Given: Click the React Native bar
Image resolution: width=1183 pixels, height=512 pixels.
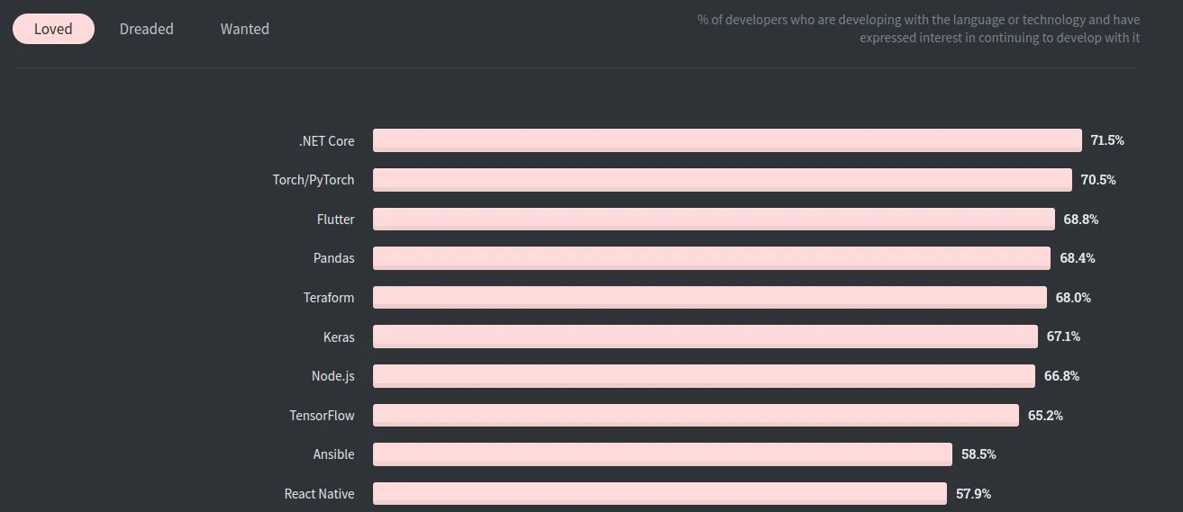Looking at the screenshot, I should coord(660,493).
